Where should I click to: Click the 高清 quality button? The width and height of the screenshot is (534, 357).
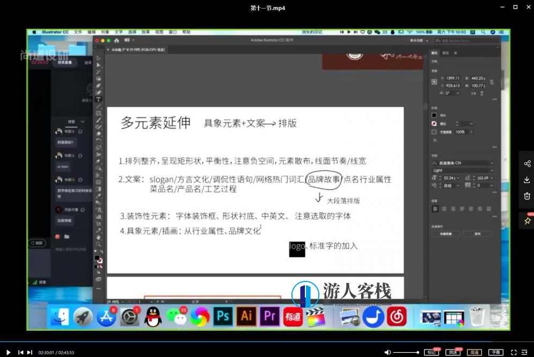[x=475, y=352]
